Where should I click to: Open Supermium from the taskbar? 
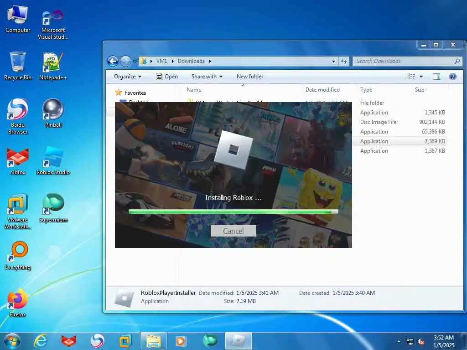pyautogui.click(x=210, y=341)
